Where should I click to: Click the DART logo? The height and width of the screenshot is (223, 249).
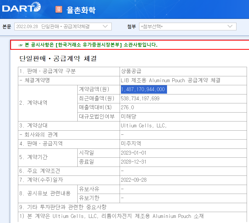22,7
